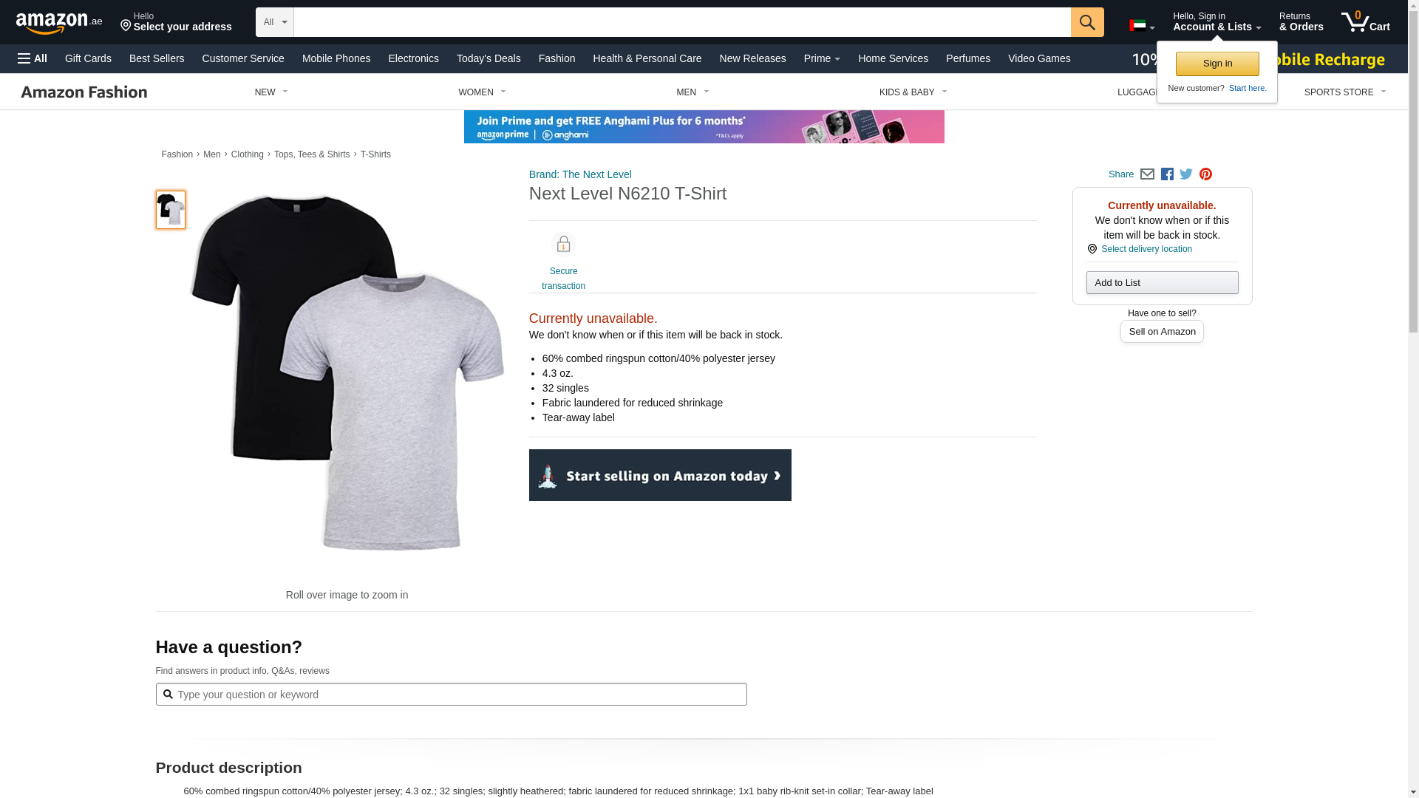Expand the All search category dropdown
This screenshot has height=798, width=1419.
(x=275, y=22)
